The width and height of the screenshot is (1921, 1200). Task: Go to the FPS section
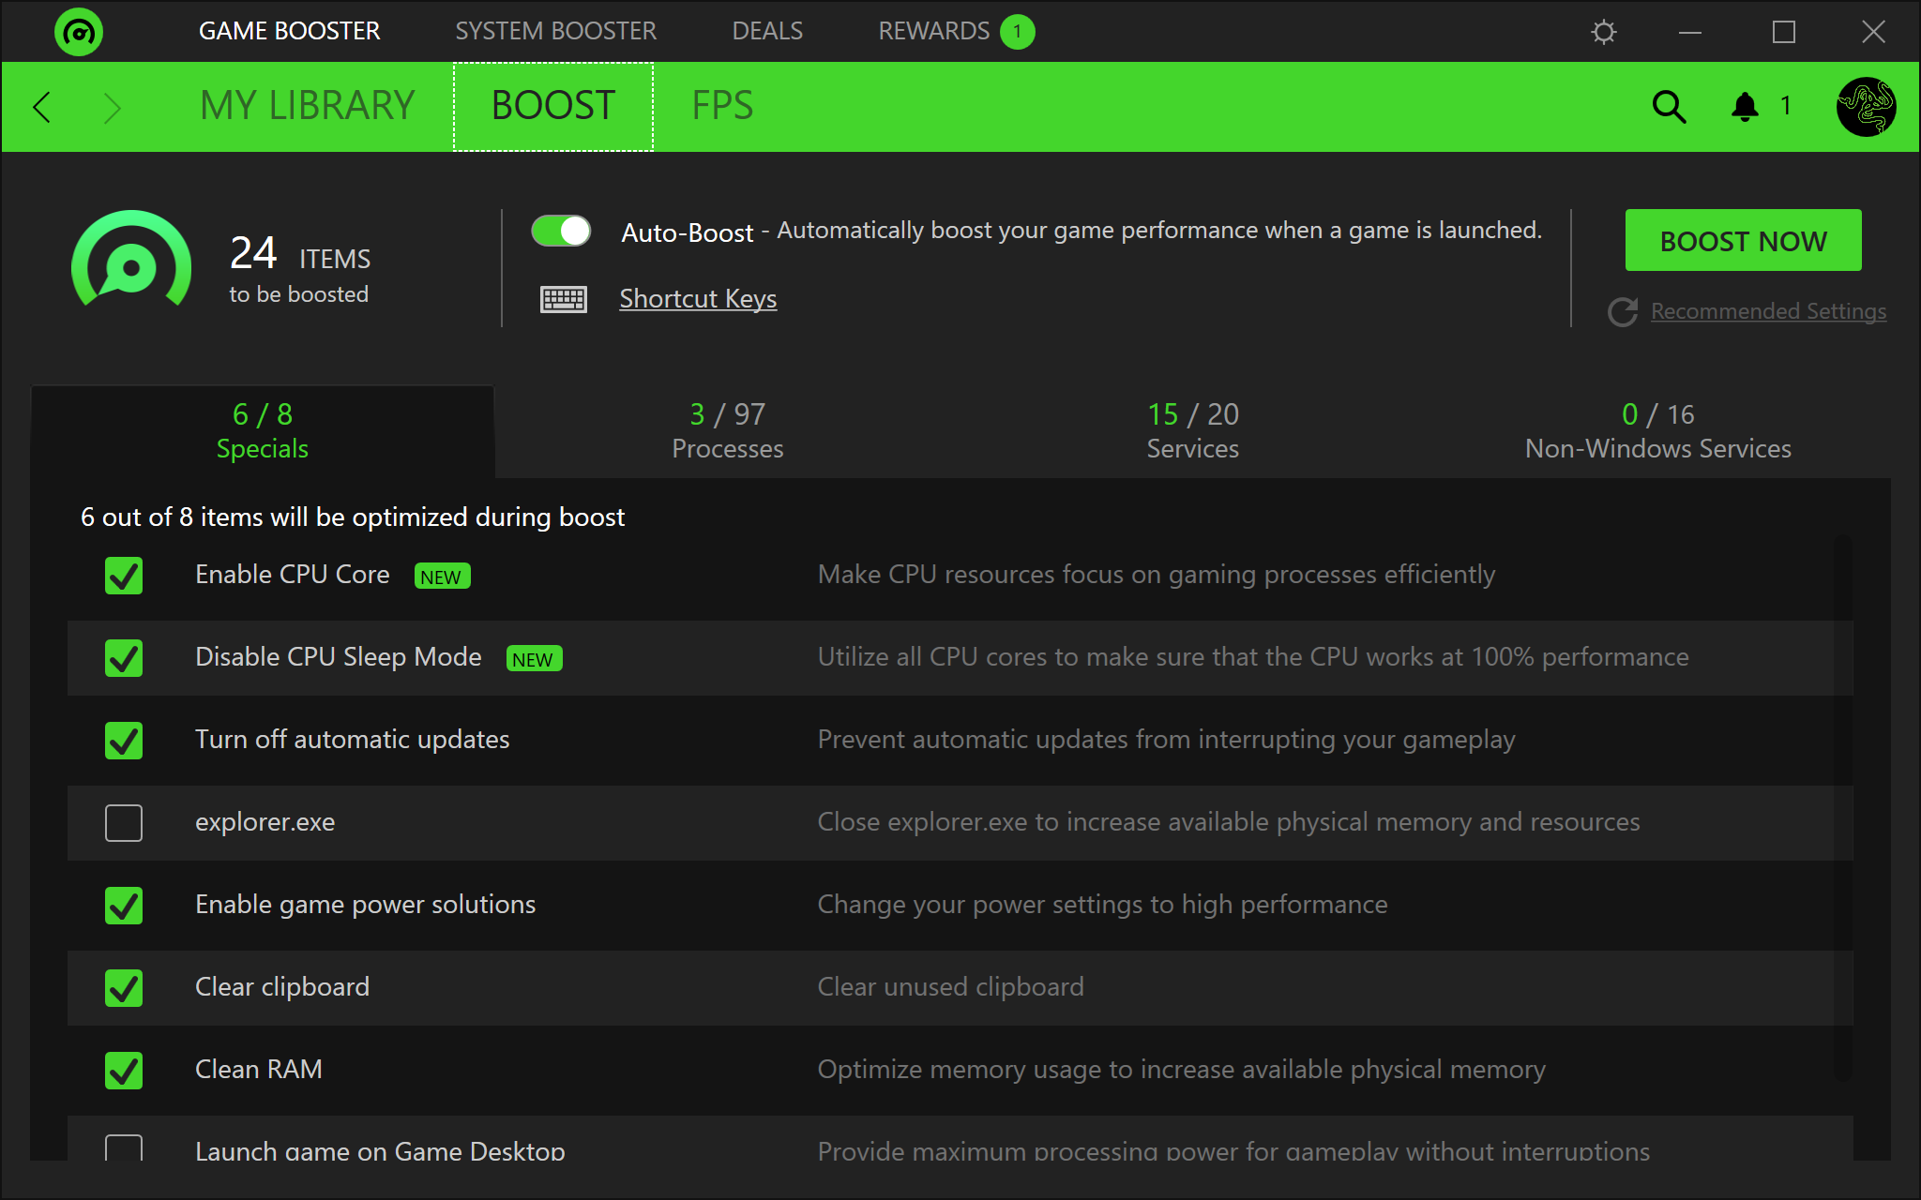[x=722, y=106]
